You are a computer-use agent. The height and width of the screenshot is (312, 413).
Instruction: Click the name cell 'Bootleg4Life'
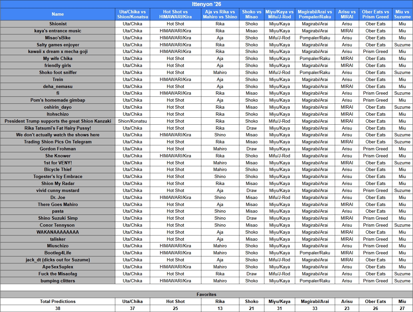[58, 253]
